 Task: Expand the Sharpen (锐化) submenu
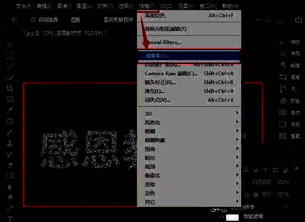(x=189, y=158)
